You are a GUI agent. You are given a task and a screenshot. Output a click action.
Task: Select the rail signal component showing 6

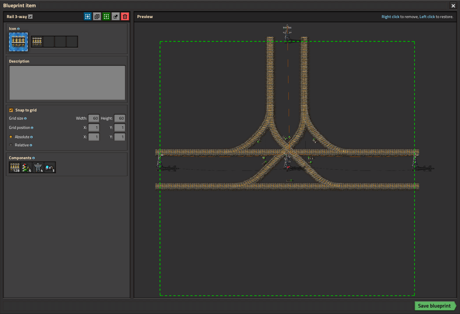[x=27, y=168]
